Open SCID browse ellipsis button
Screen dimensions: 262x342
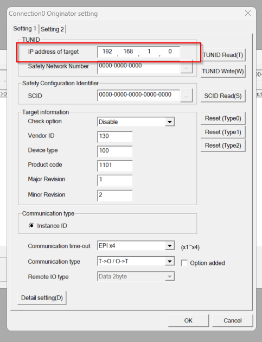coord(187,96)
